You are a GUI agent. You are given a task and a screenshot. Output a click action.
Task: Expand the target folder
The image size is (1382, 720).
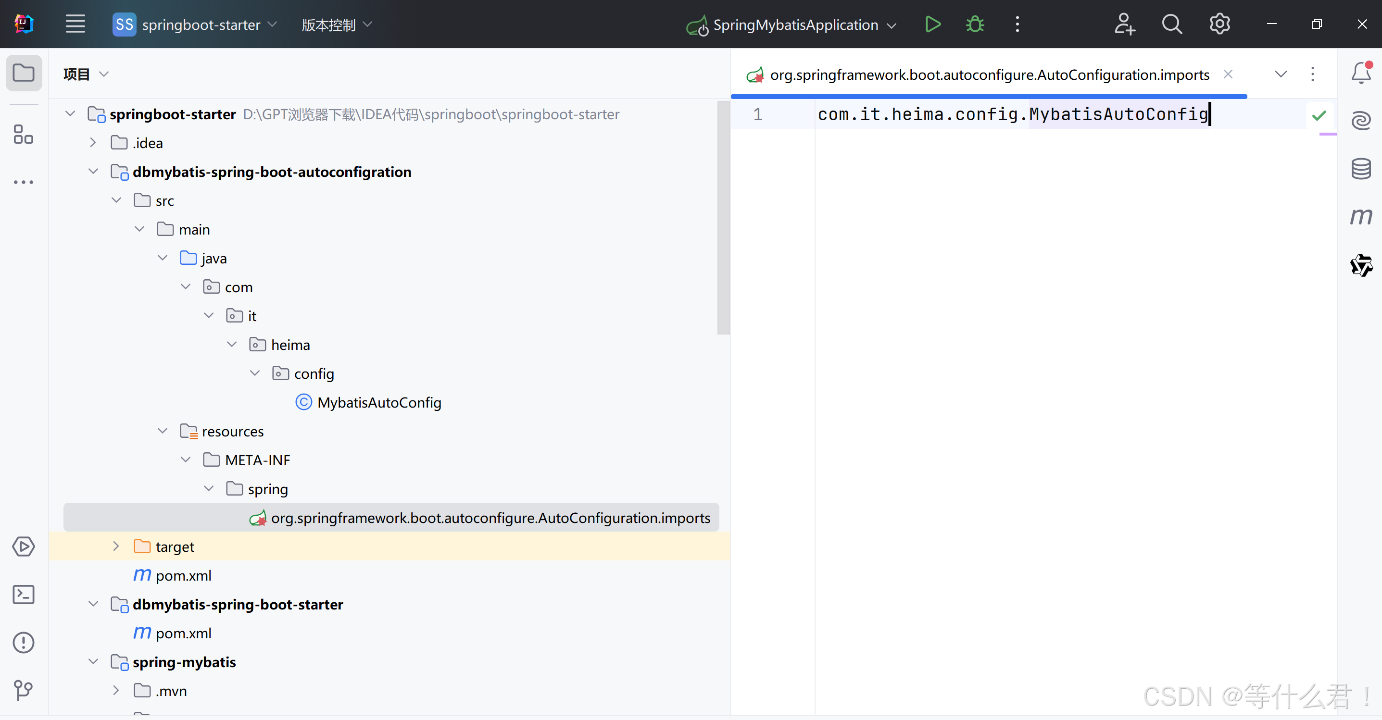116,546
